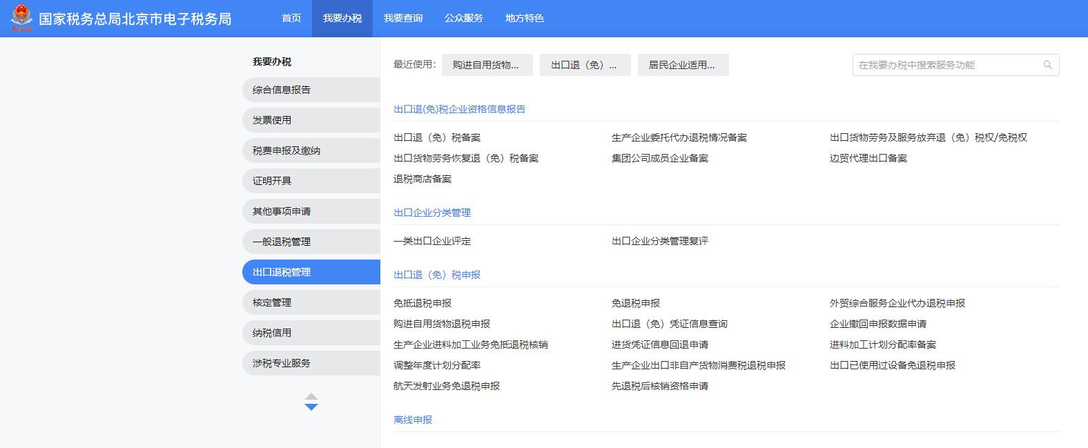Open 生产企业委托代办退税情况备案
The image size is (1088, 448).
[679, 137]
